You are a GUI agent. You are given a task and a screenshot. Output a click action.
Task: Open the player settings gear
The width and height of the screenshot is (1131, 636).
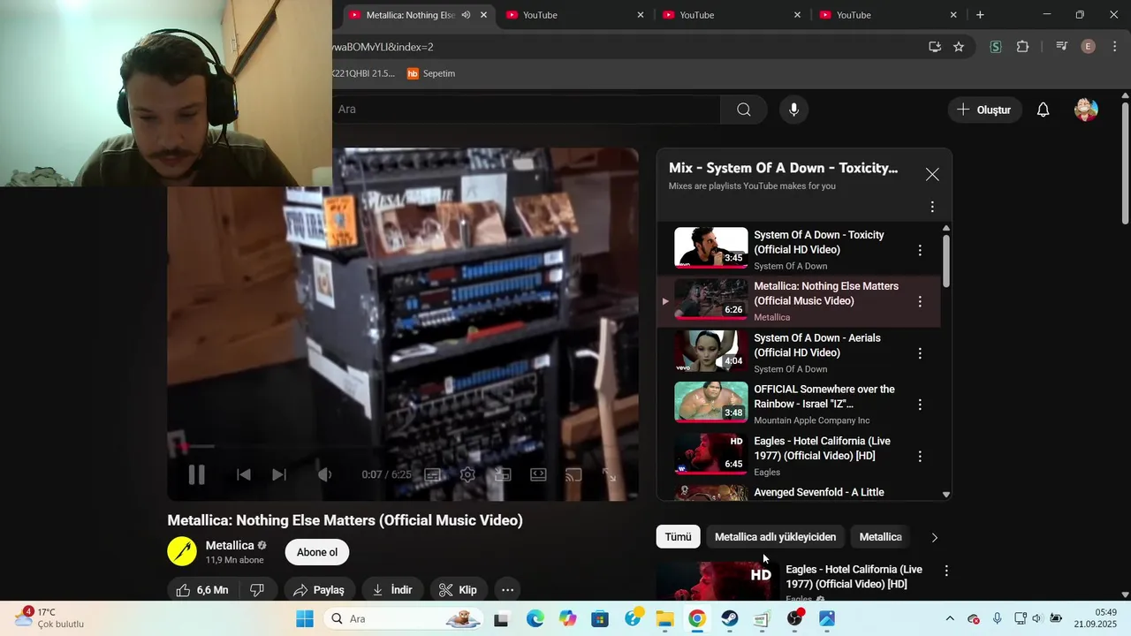coord(467,474)
